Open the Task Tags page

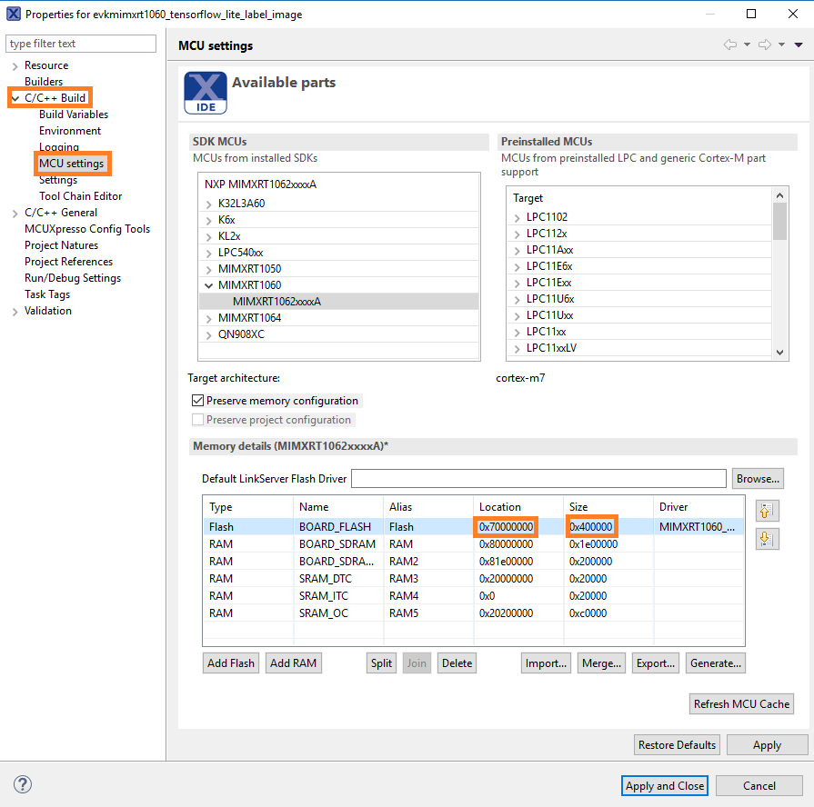47,294
